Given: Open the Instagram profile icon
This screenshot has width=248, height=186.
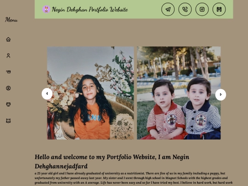Looking at the screenshot, I should (202, 9).
